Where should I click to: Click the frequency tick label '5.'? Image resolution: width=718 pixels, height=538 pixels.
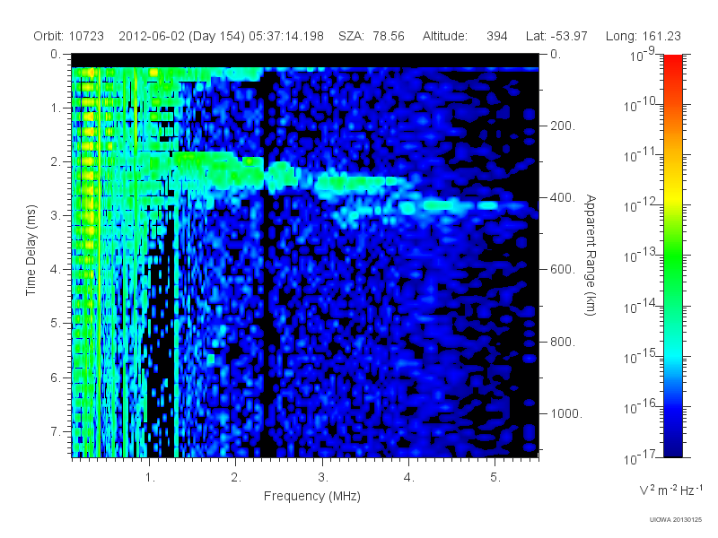[495, 478]
